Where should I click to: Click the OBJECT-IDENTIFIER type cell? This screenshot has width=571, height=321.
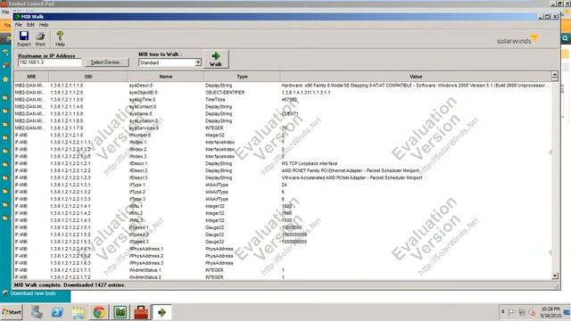(x=225, y=93)
